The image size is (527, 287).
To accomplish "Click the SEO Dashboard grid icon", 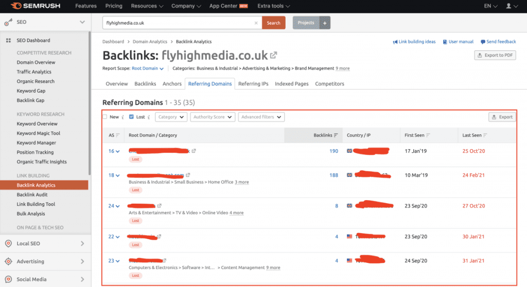I will pyautogui.click(x=8, y=40).
